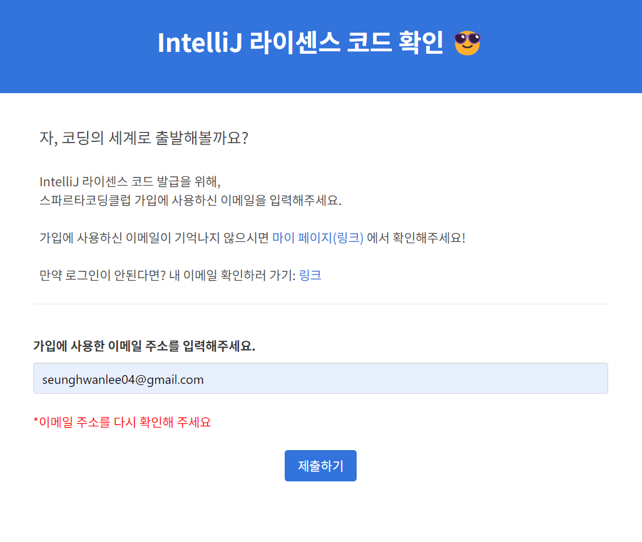Click the '자, 코딩의 세계로 출발해볼까요?' text
This screenshot has width=642, height=542.
[x=144, y=138]
